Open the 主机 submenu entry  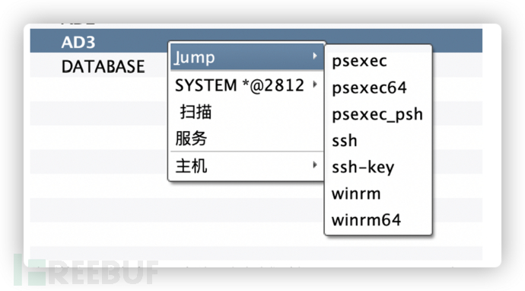(x=247, y=165)
